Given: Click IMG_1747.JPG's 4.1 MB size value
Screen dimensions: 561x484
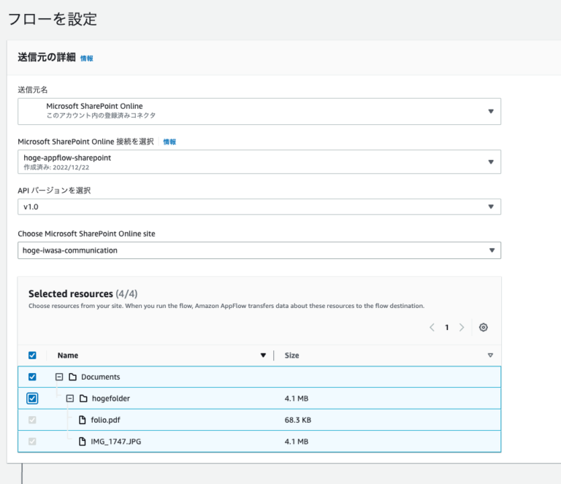Looking at the screenshot, I should 297,442.
